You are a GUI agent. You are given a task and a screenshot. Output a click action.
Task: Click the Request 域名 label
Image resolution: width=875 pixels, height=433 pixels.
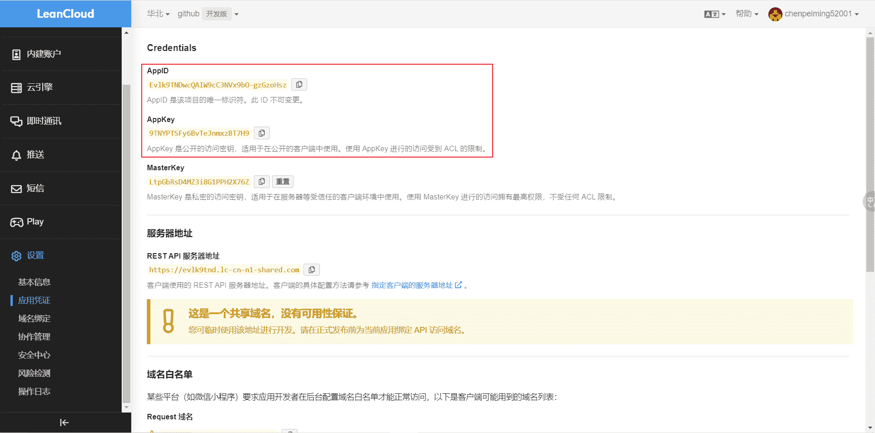pyautogui.click(x=170, y=417)
